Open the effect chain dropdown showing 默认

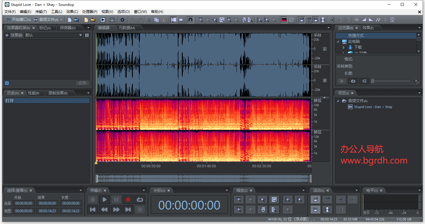pyautogui.click(x=81, y=35)
